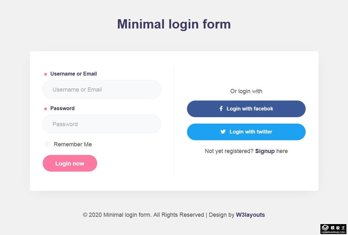The image size is (348, 235).
Task: Sign in using Login with facebok button
Action: pos(246,109)
